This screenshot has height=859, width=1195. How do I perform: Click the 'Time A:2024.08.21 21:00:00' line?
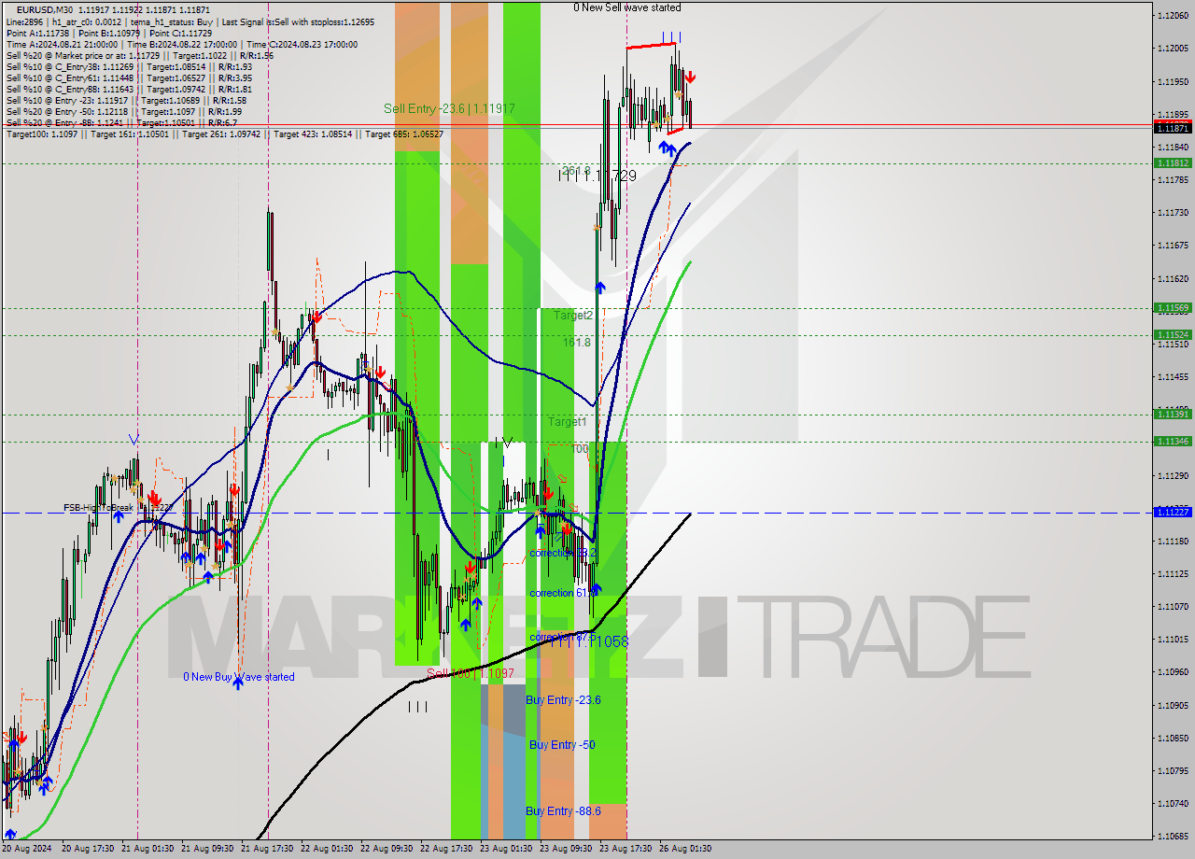[x=182, y=44]
